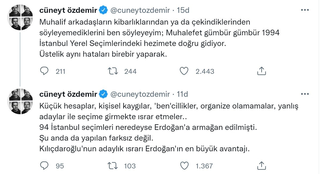Open the 15d timestamp of first tweet
This screenshot has width=321, height=174.
[183, 10]
